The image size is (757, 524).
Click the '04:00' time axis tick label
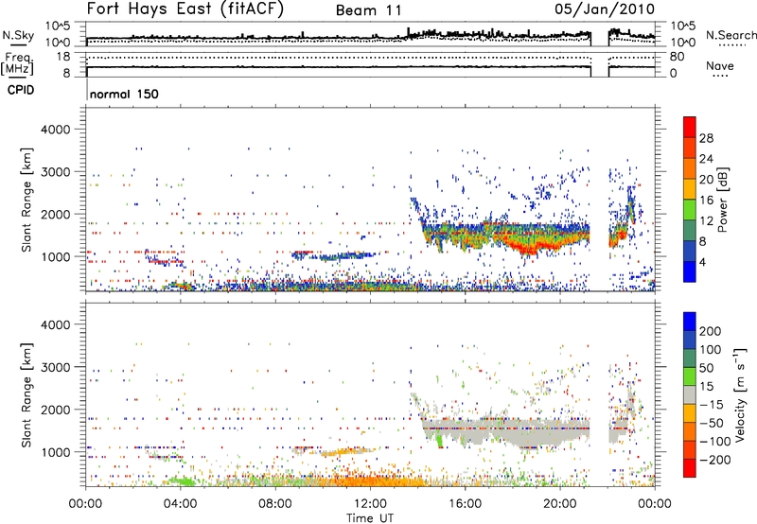[180, 504]
